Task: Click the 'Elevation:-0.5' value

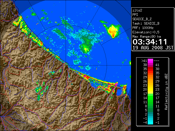Action: pyautogui.click(x=146, y=32)
